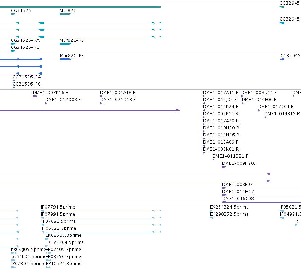The height and width of the screenshot is (269, 301).
Task: Click the EK290252.5prime EST label
Action: click(230, 214)
